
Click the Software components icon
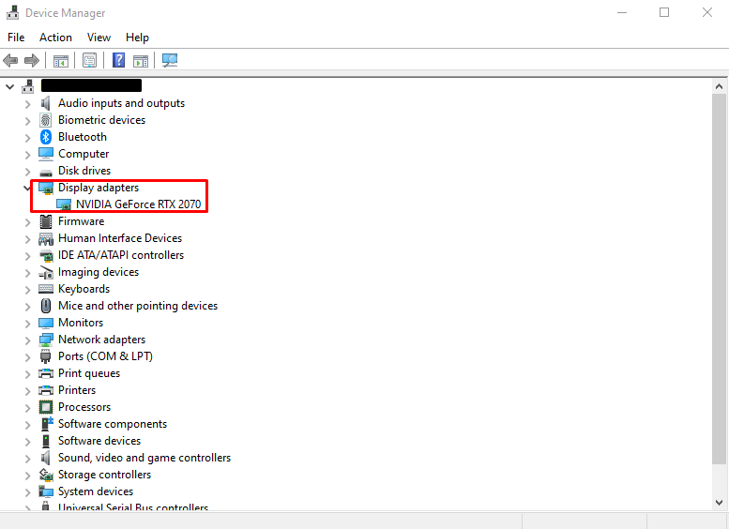click(x=47, y=424)
